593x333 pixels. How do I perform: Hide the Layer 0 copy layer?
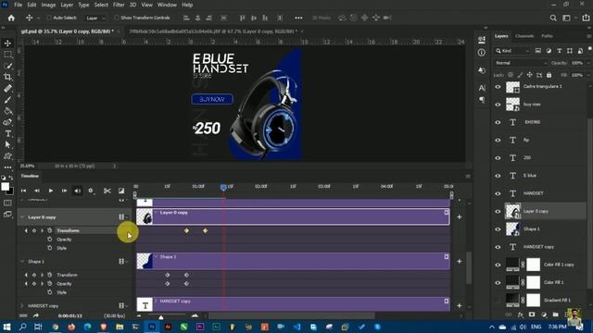click(498, 212)
